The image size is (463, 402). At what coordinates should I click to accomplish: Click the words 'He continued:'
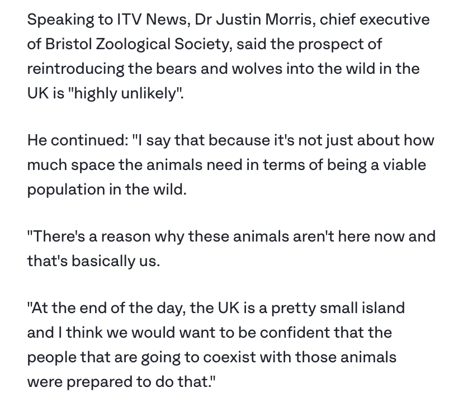click(x=78, y=140)
